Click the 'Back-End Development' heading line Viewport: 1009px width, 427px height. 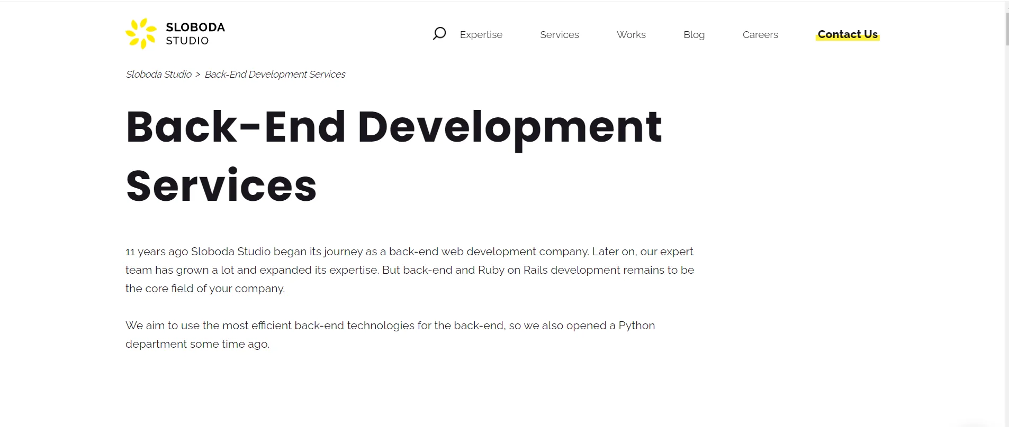[x=393, y=127]
